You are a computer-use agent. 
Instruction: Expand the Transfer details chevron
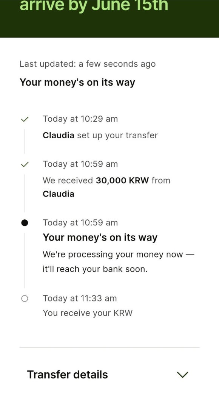182,375
